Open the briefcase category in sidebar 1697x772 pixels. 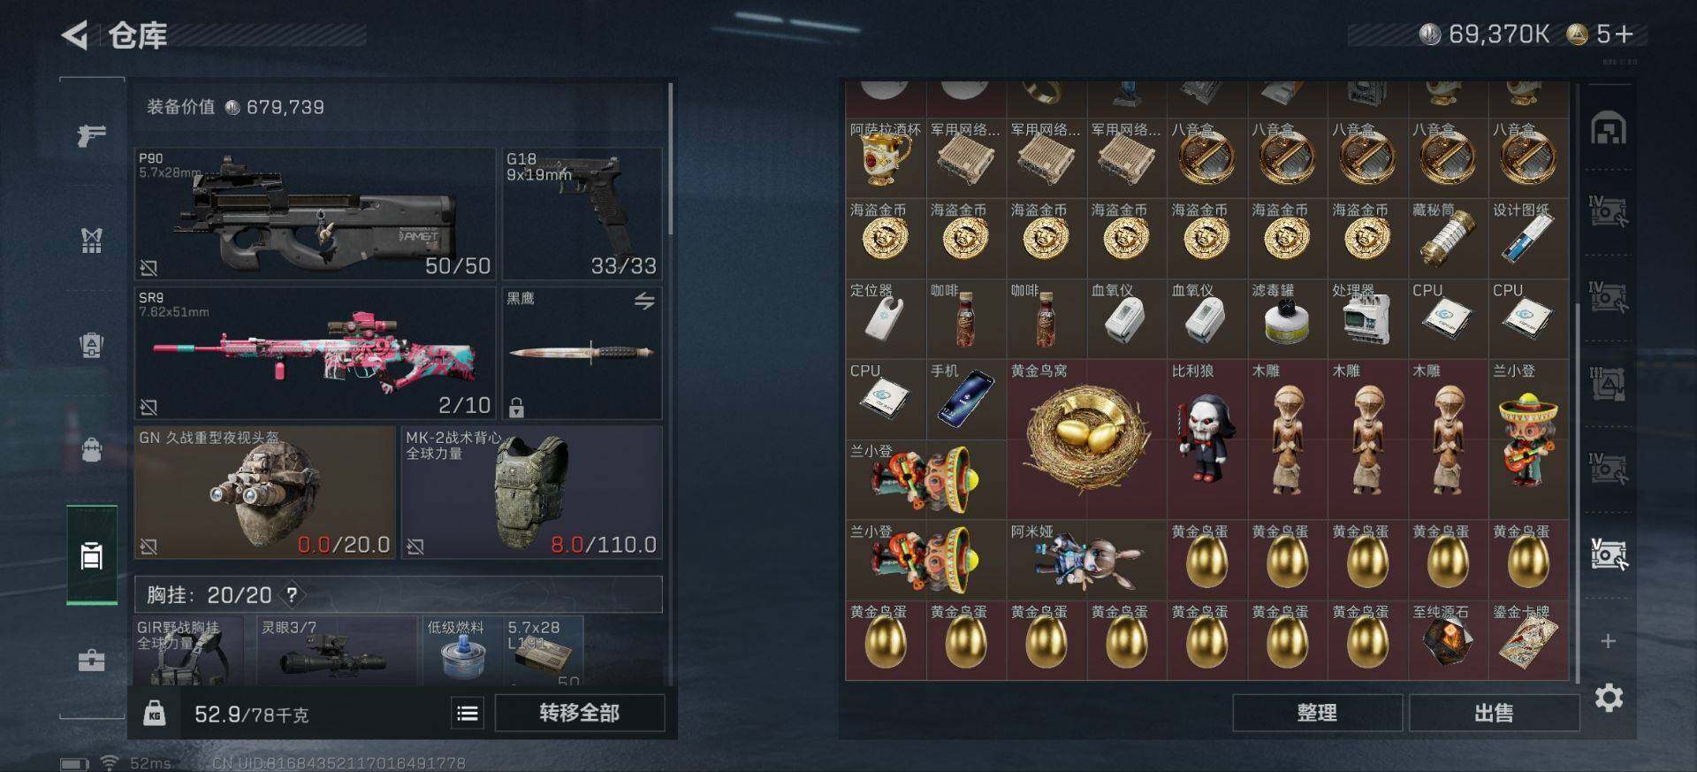coord(91,661)
